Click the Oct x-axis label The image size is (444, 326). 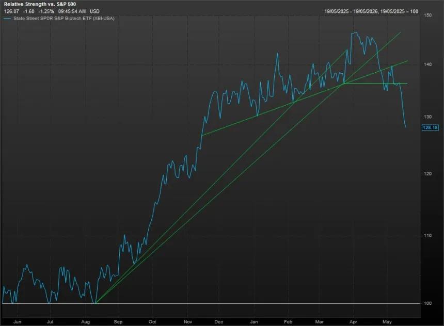[x=152, y=322]
